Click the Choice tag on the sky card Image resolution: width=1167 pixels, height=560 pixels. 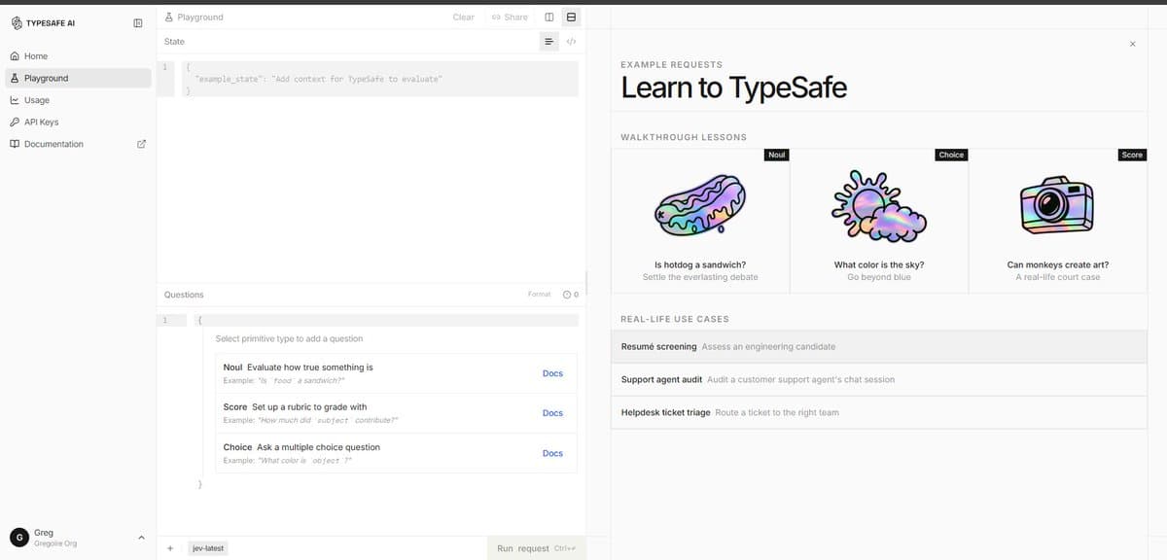pyautogui.click(x=951, y=155)
